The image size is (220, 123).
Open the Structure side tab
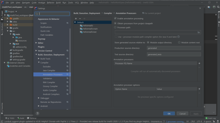(x=2, y=29)
